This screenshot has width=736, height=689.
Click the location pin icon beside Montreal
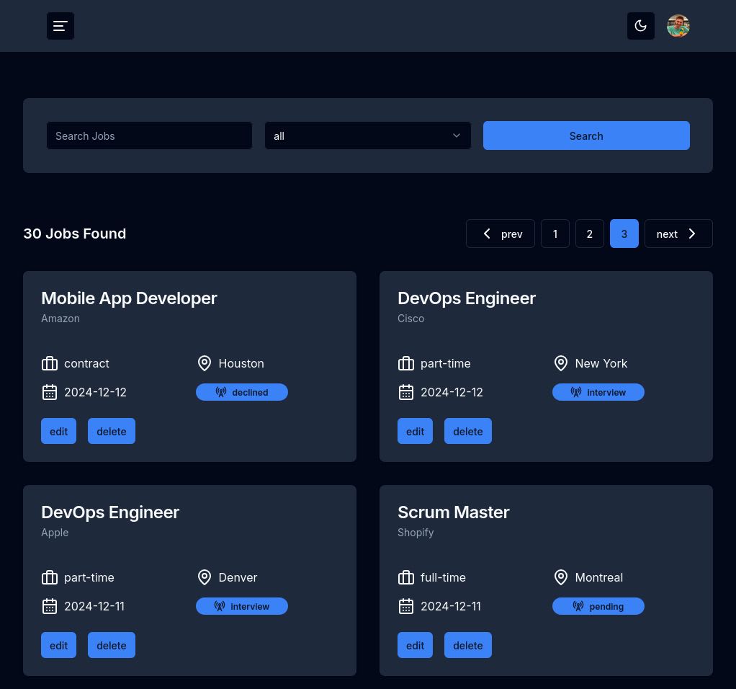point(561,577)
